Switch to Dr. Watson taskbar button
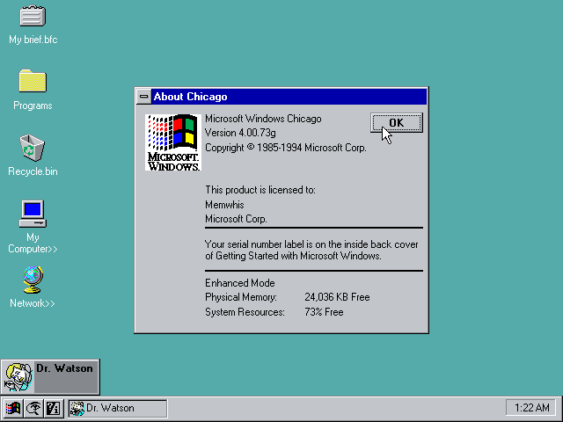The width and height of the screenshot is (563, 422). [x=117, y=408]
